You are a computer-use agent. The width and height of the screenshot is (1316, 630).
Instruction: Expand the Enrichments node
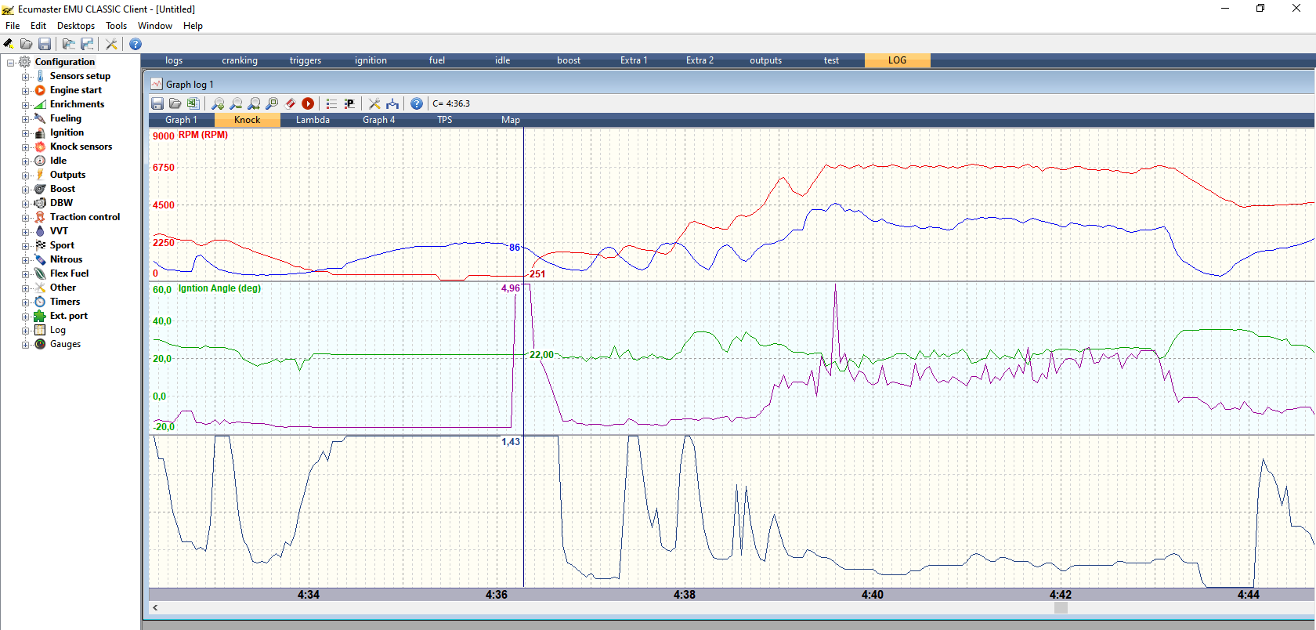[25, 105]
